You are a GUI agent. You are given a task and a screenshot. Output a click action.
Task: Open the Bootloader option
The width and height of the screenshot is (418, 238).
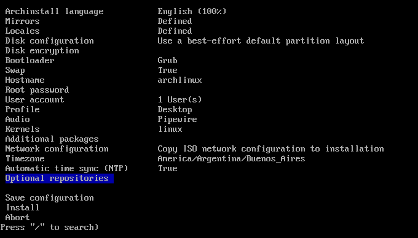pyautogui.click(x=30, y=61)
